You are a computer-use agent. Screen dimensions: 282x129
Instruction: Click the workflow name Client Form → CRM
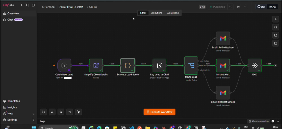[x=71, y=7]
